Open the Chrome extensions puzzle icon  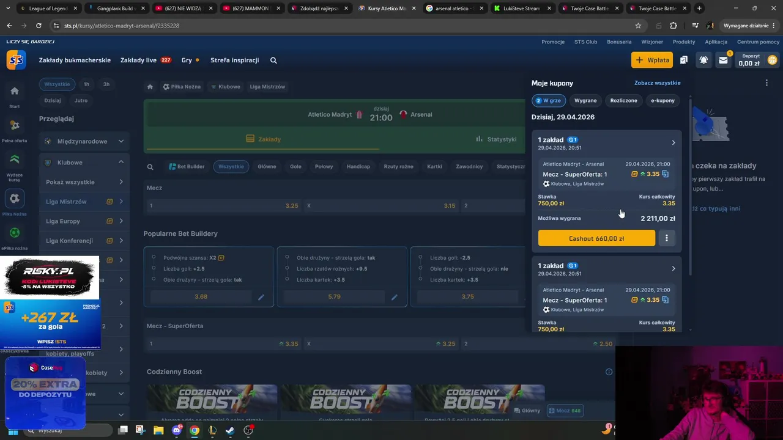tap(674, 26)
